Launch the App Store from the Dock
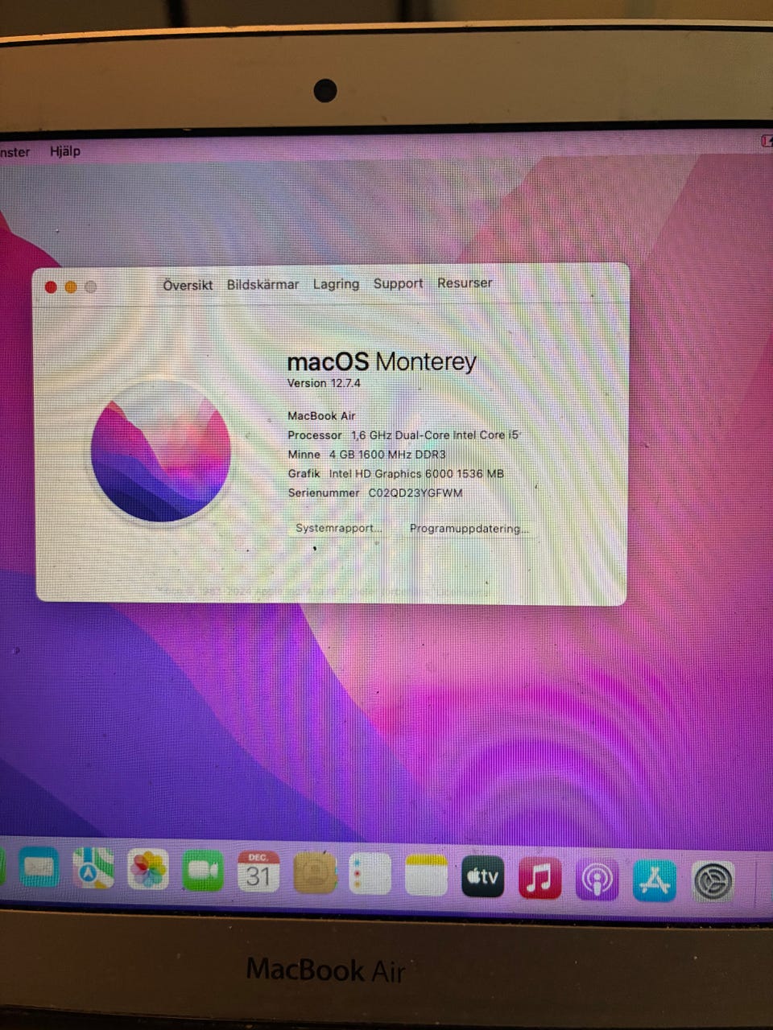The width and height of the screenshot is (773, 1030). 655,881
